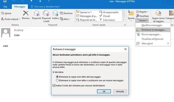Select quick action Crea nuova

[107, 20]
